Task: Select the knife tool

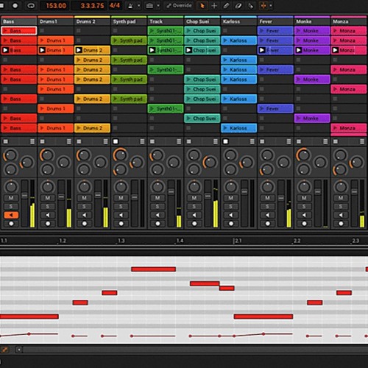Action: (250, 5)
